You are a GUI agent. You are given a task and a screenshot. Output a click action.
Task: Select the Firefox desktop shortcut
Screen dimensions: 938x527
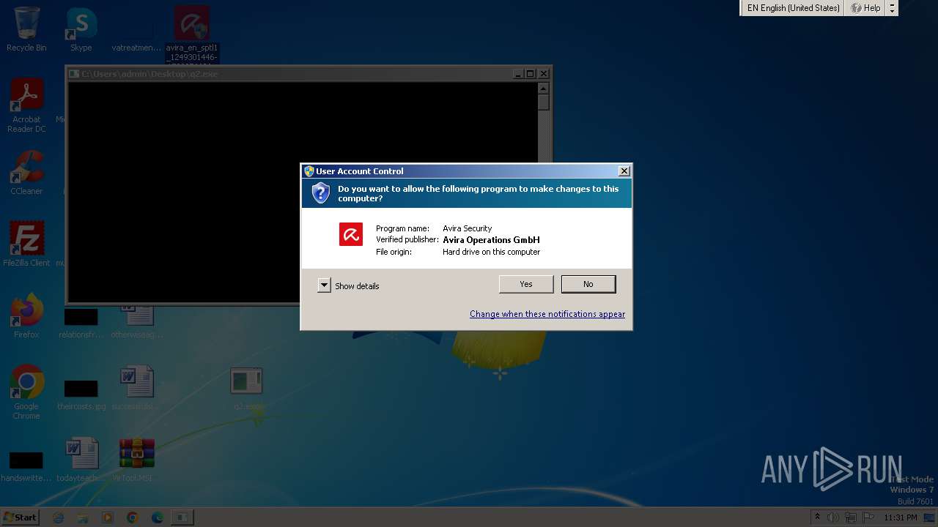point(26,316)
